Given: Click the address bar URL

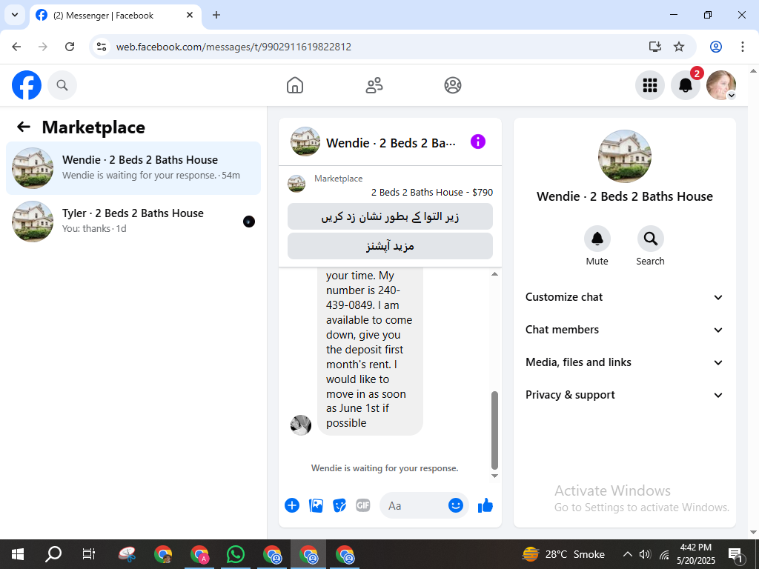Looking at the screenshot, I should tap(233, 47).
